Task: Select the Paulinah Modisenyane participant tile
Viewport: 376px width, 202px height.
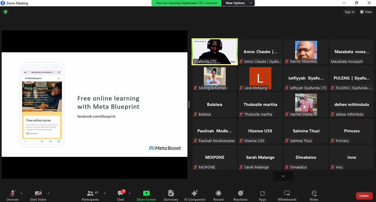Action: pyautogui.click(x=215, y=131)
